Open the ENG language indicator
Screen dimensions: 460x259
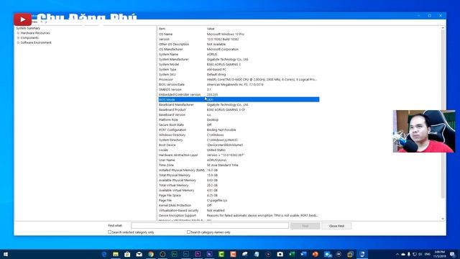[x=428, y=254]
